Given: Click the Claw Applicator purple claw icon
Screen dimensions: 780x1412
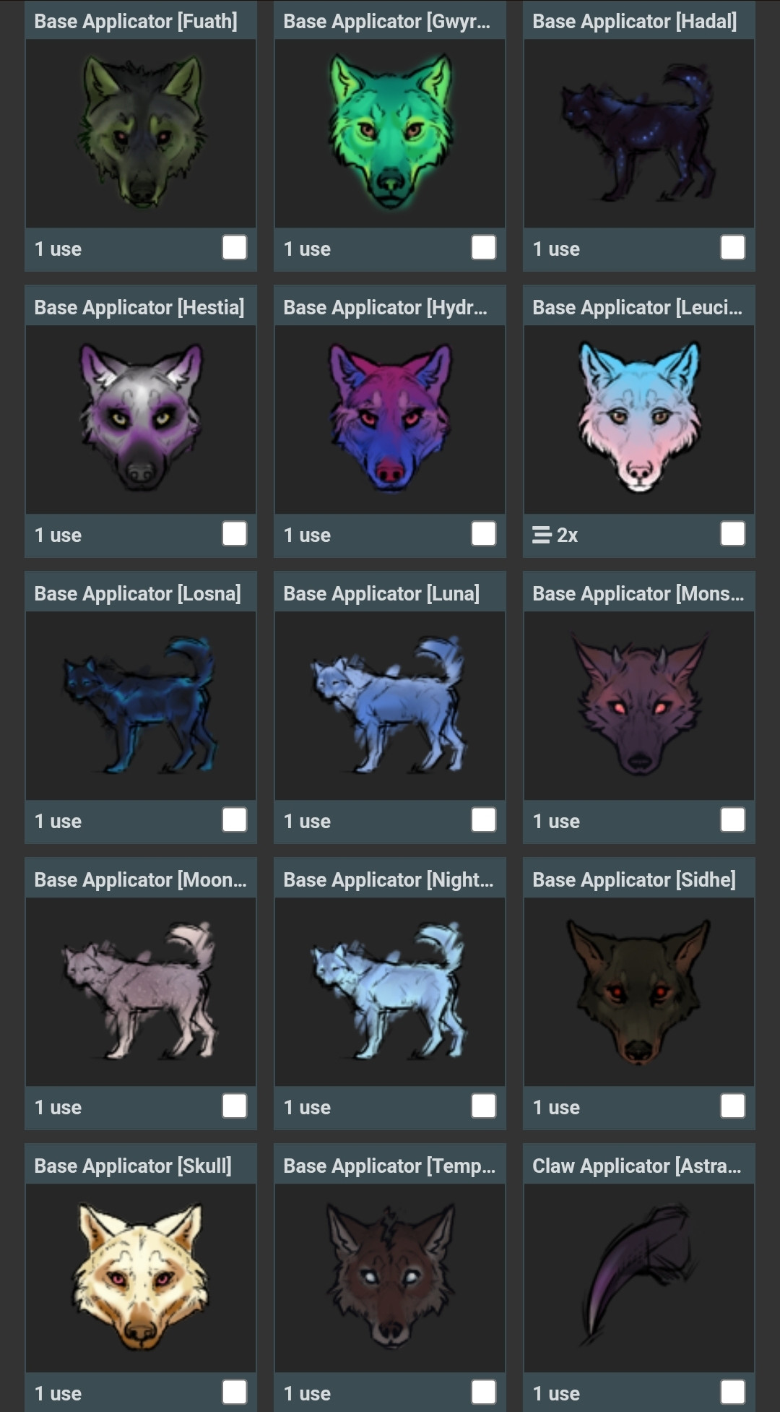Looking at the screenshot, I should [638, 1273].
